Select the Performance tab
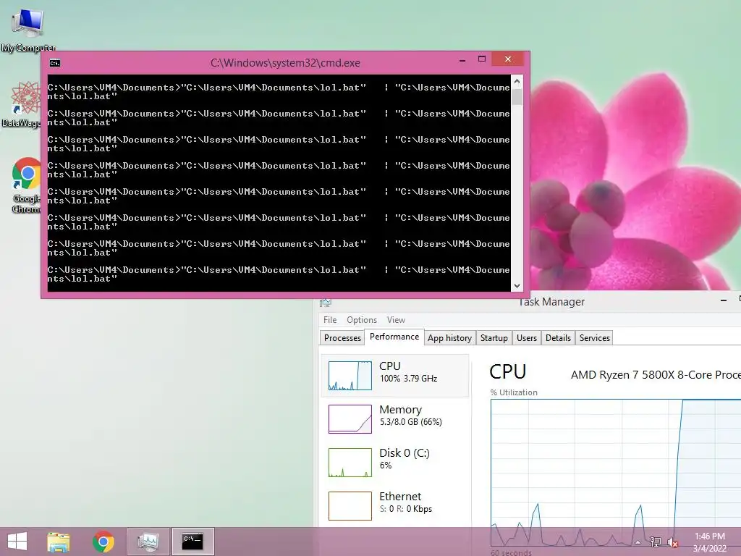The image size is (741, 556). 394,337
